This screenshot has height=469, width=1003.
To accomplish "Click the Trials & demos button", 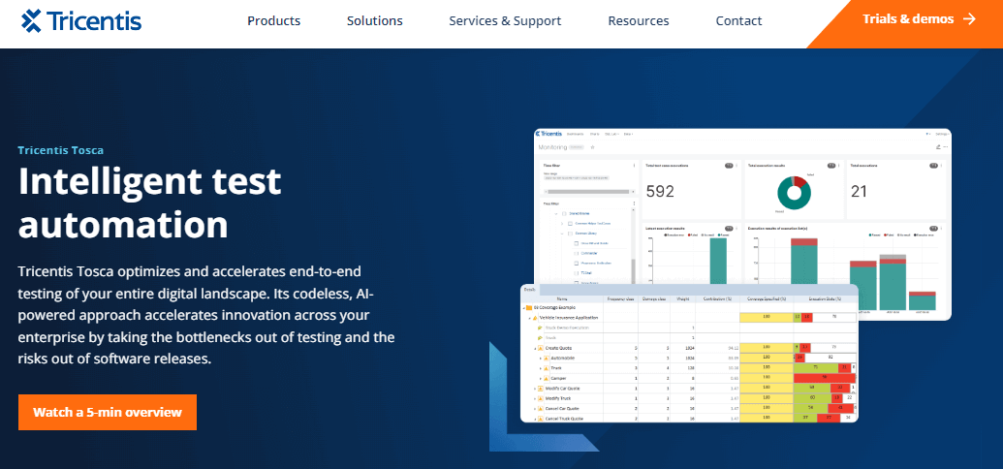I will [x=919, y=19].
